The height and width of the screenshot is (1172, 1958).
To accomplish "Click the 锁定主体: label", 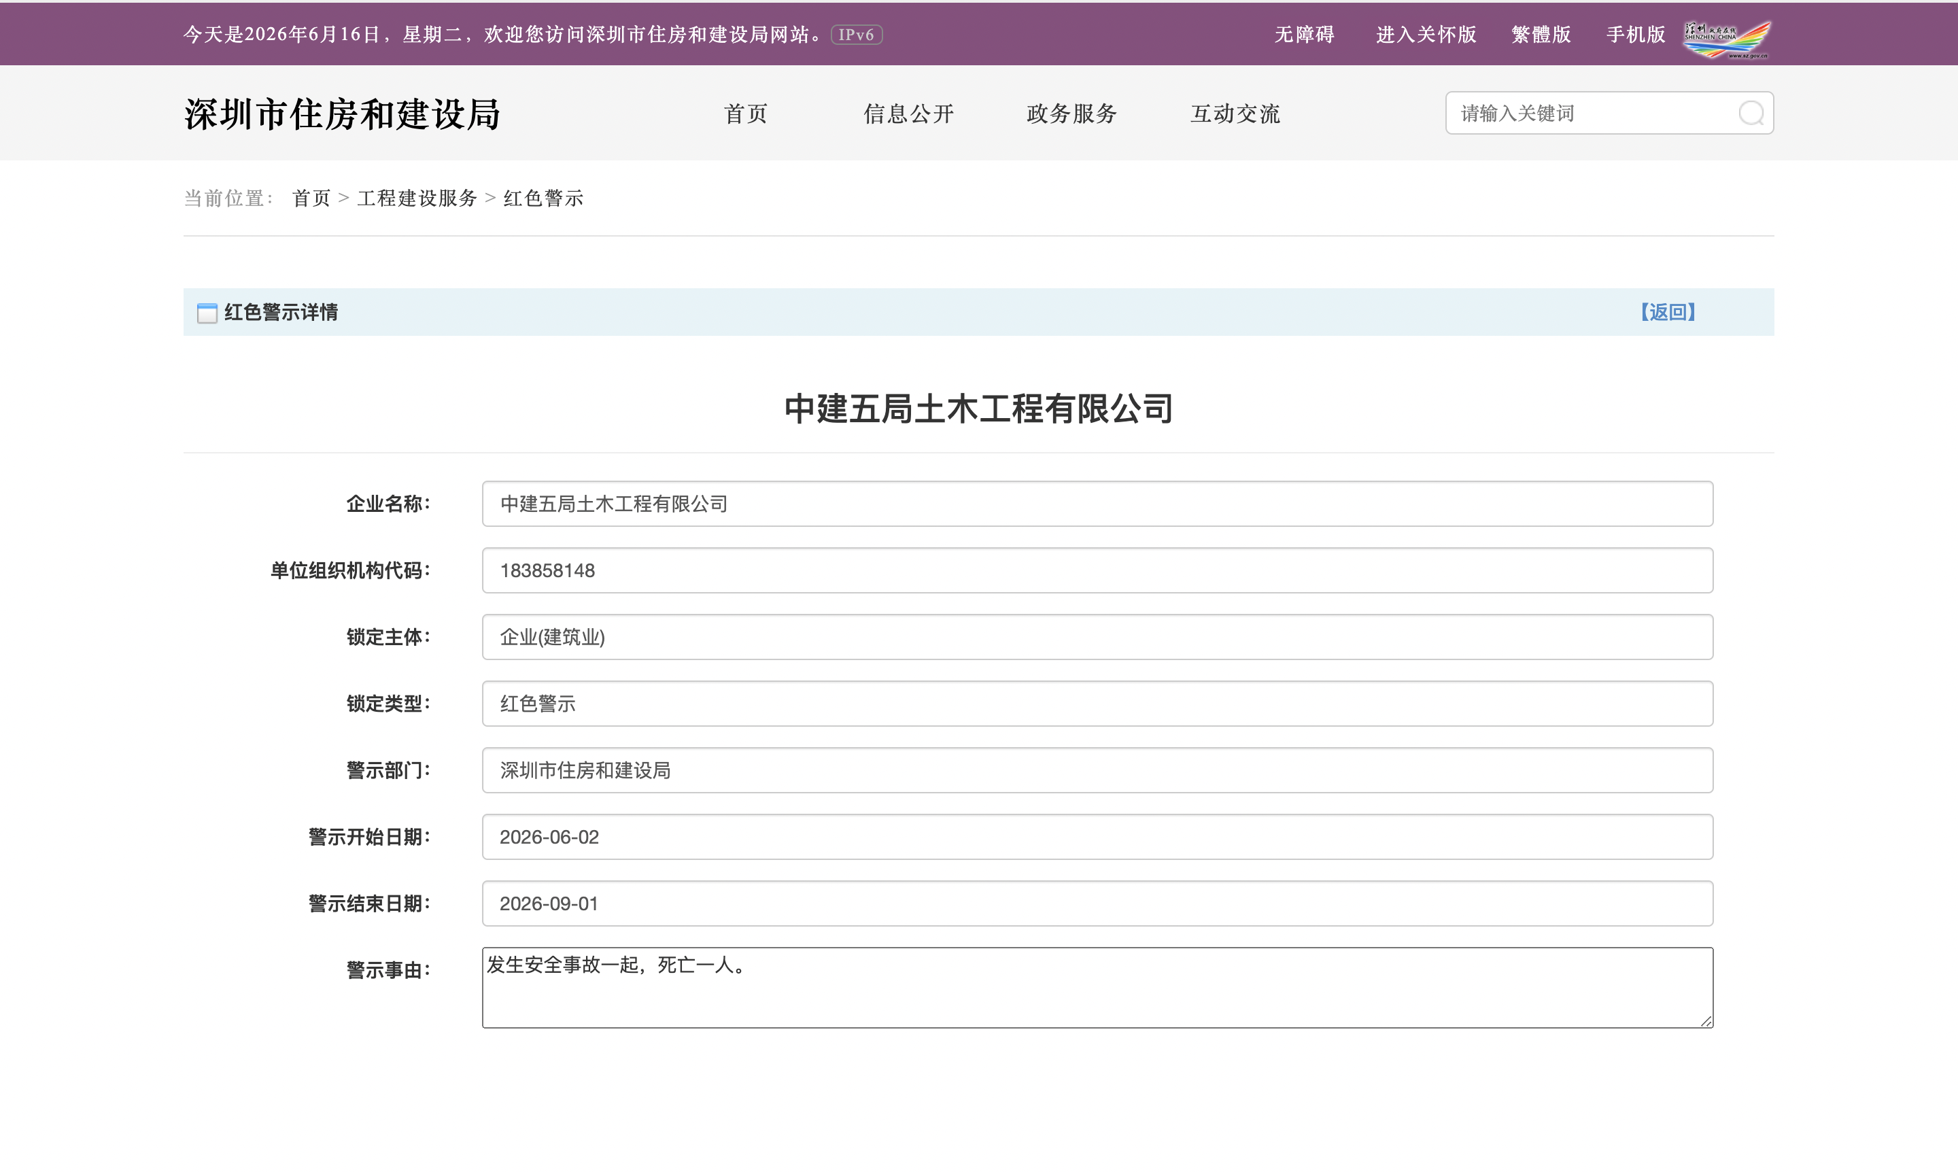I will coord(389,636).
